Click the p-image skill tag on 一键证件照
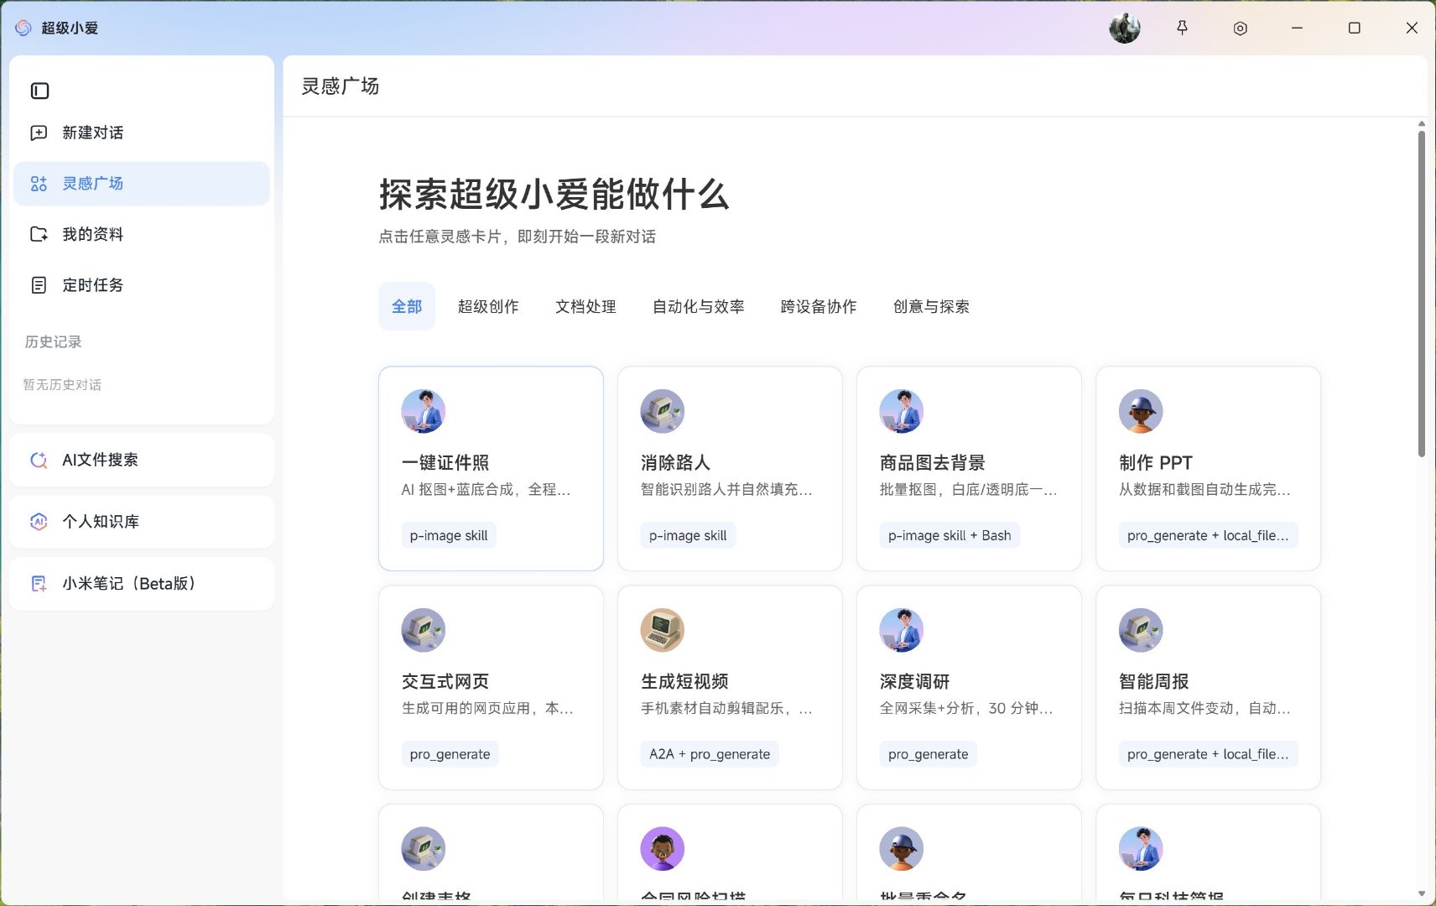 [449, 535]
